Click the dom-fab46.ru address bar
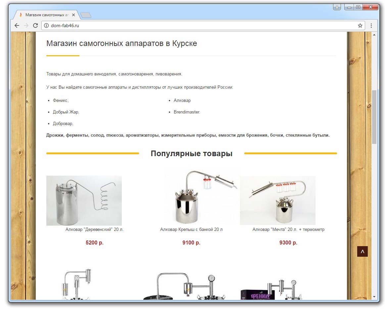 coord(199,25)
